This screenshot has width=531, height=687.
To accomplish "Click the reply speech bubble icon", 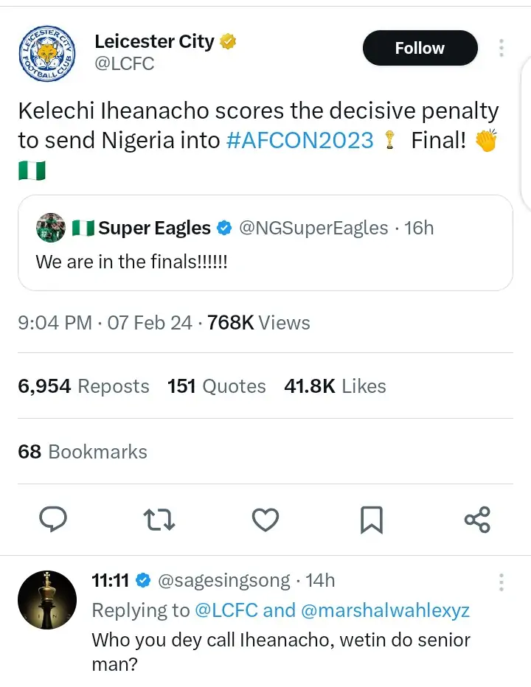I will (53, 520).
